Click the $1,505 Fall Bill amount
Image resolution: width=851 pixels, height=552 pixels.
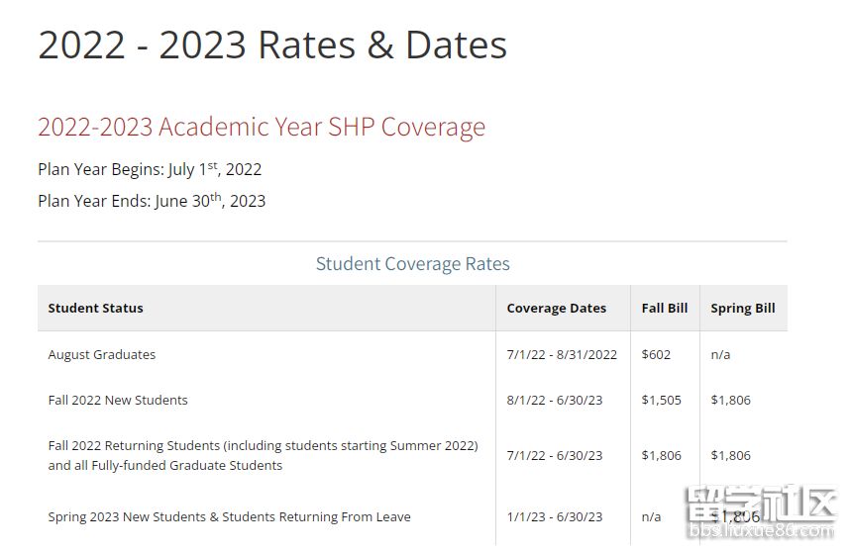[661, 401]
